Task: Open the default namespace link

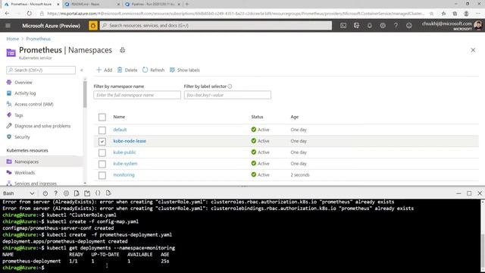Action: point(120,130)
